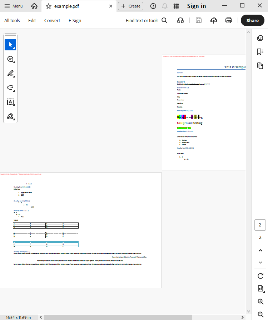Open the hamburger Menu

tap(14, 6)
